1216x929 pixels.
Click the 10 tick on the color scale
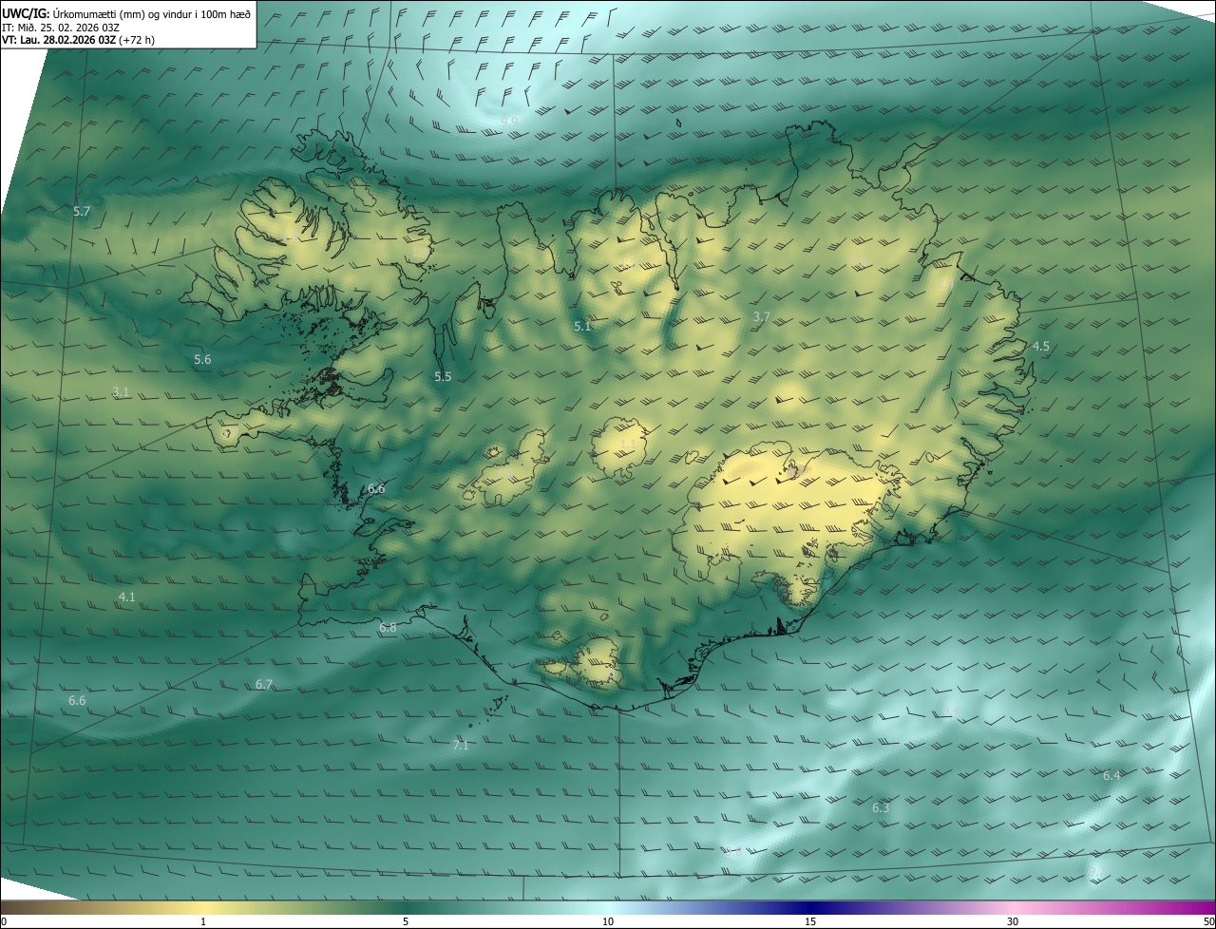point(608,922)
